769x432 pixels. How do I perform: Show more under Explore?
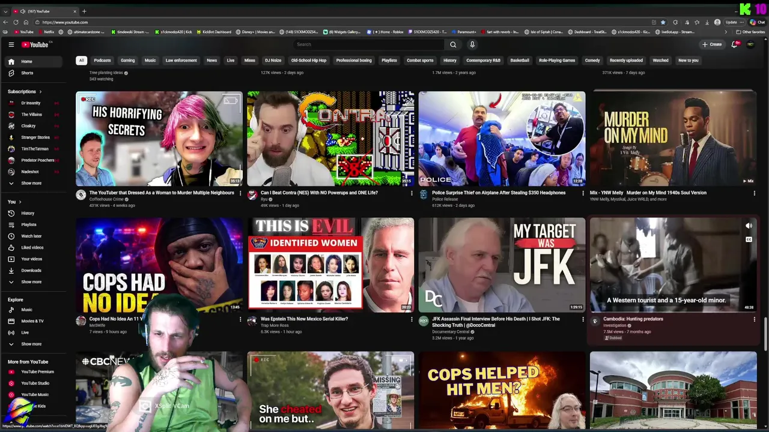pos(35,344)
